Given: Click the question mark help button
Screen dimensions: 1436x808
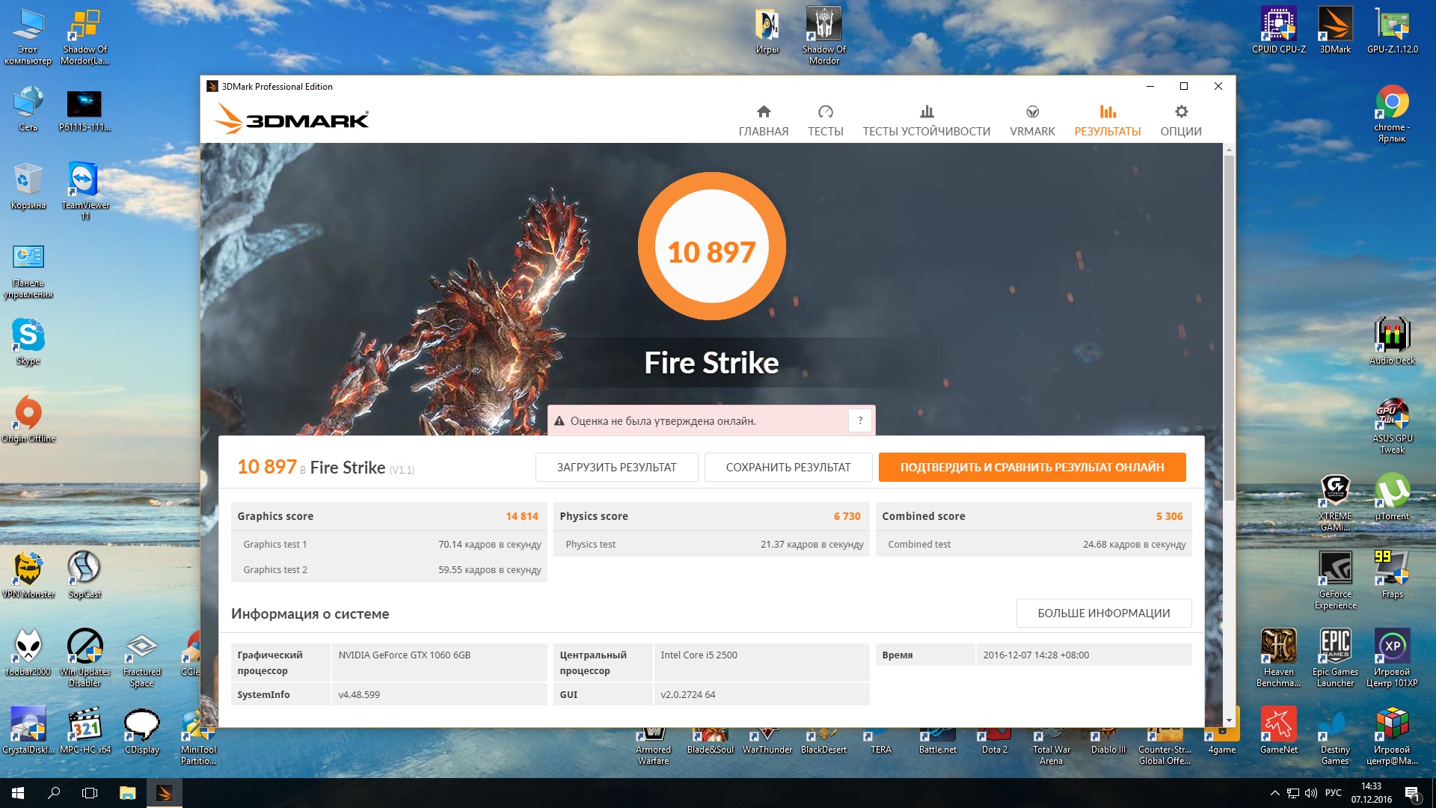Looking at the screenshot, I should click(x=860, y=421).
